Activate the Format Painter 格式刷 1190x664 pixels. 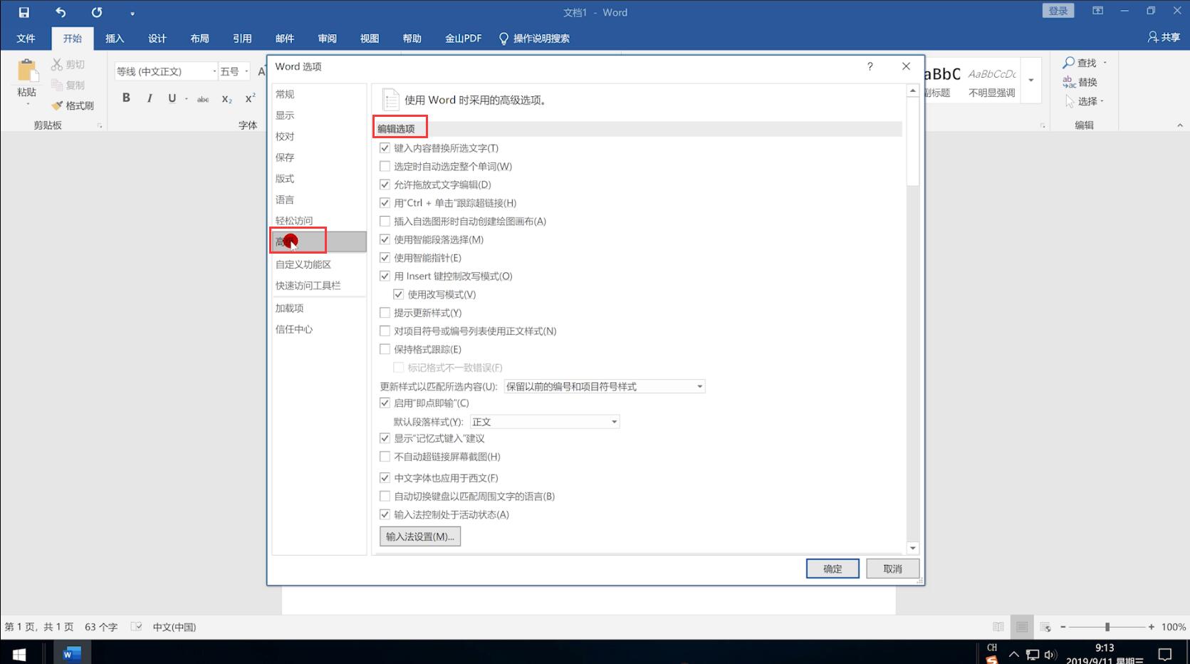[x=73, y=105]
